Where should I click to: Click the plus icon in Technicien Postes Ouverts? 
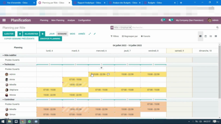101,68
